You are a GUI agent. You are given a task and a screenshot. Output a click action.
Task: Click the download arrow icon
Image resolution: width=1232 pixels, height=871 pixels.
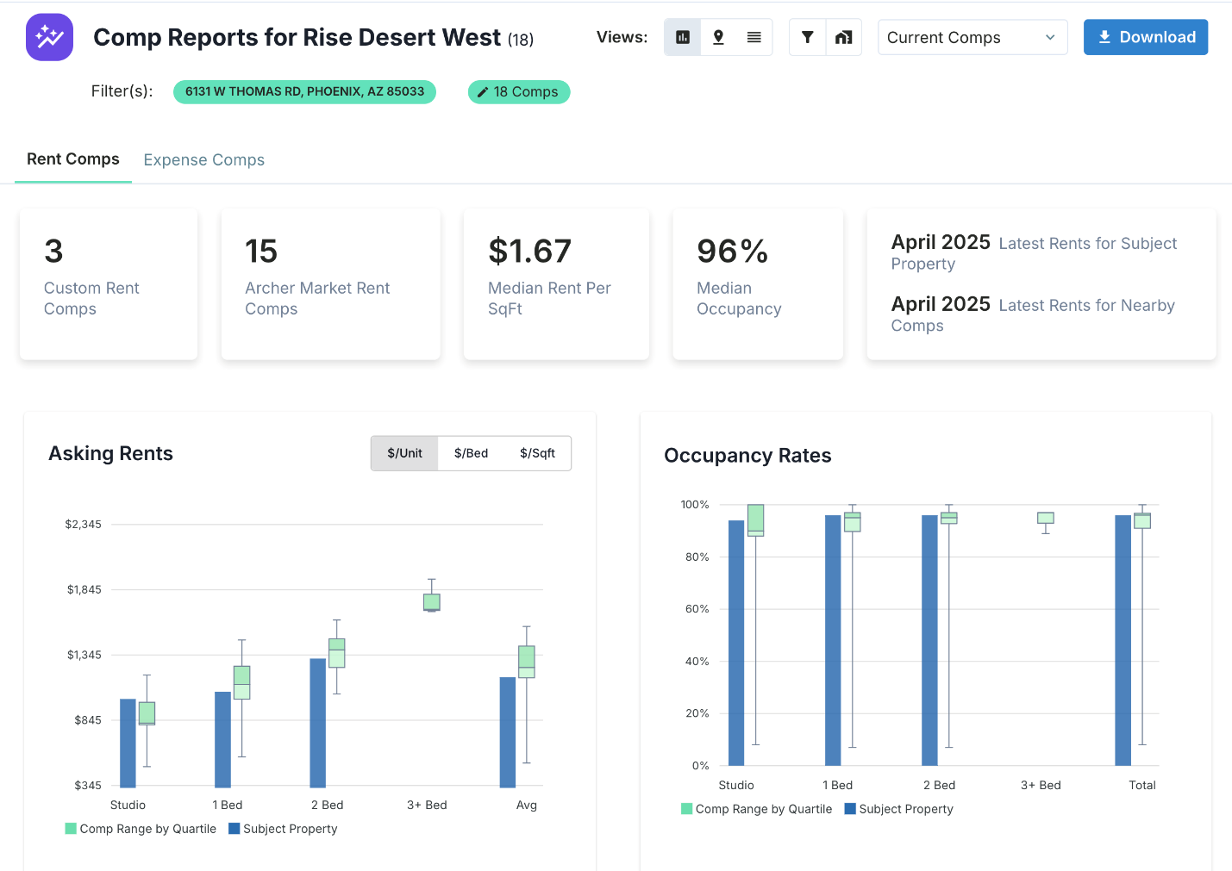pos(1105,36)
